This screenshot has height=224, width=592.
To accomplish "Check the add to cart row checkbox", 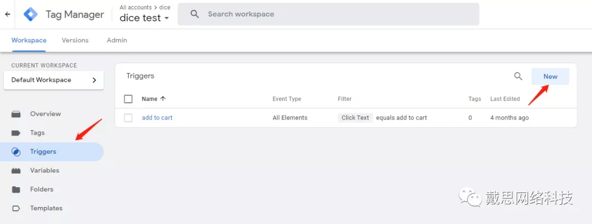I will pyautogui.click(x=128, y=117).
